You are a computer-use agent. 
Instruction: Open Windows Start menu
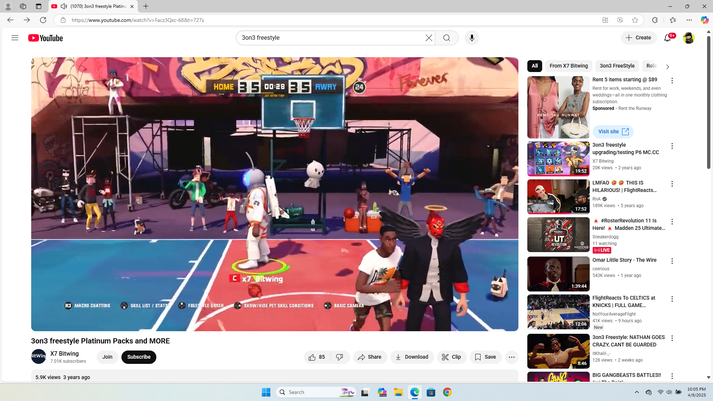coord(266,392)
